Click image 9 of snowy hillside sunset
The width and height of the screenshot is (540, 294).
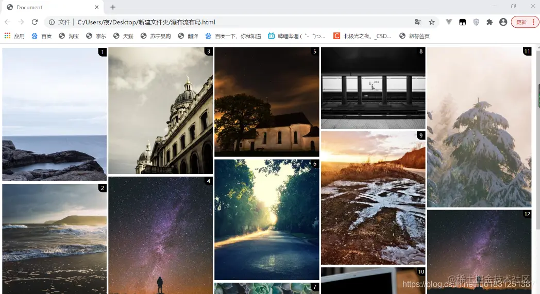pyautogui.click(x=373, y=198)
